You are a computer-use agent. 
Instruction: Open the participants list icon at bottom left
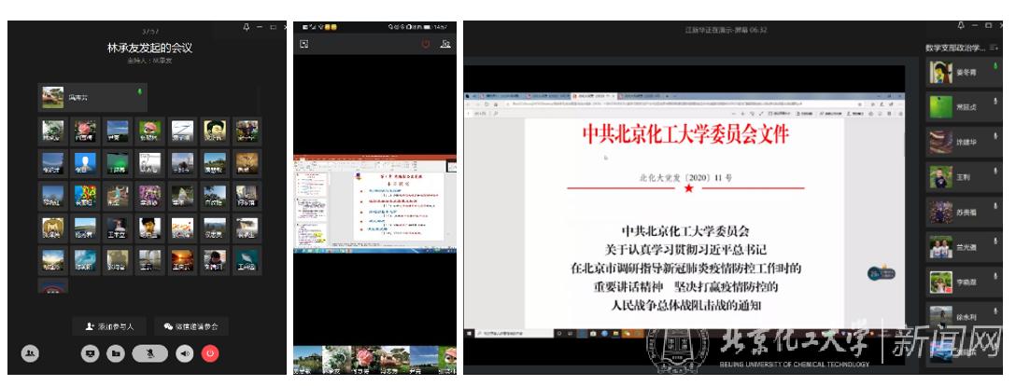[x=30, y=353]
